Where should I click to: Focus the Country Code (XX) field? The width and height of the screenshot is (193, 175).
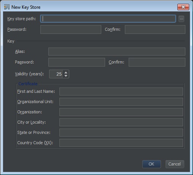(x=121, y=143)
